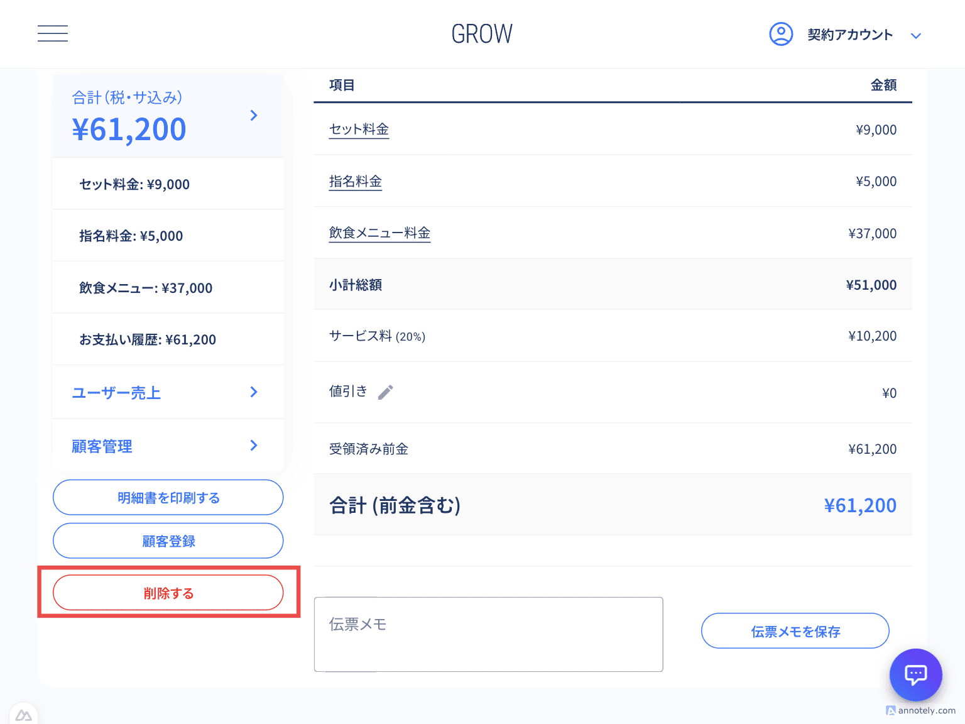Click the user account avatar icon
965x724 pixels.
tap(781, 34)
